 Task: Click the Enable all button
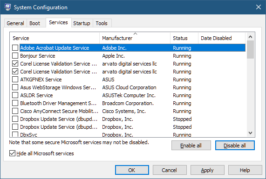(191, 146)
